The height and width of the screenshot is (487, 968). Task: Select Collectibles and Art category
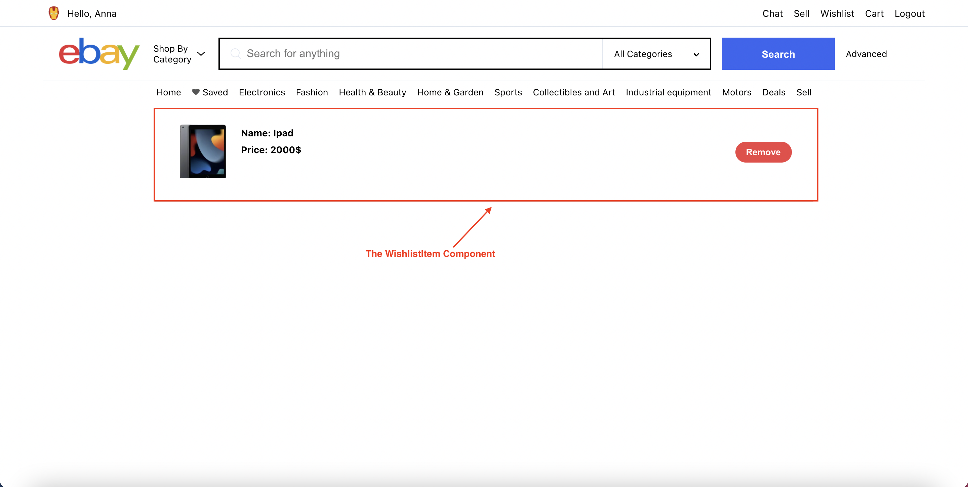click(x=574, y=92)
